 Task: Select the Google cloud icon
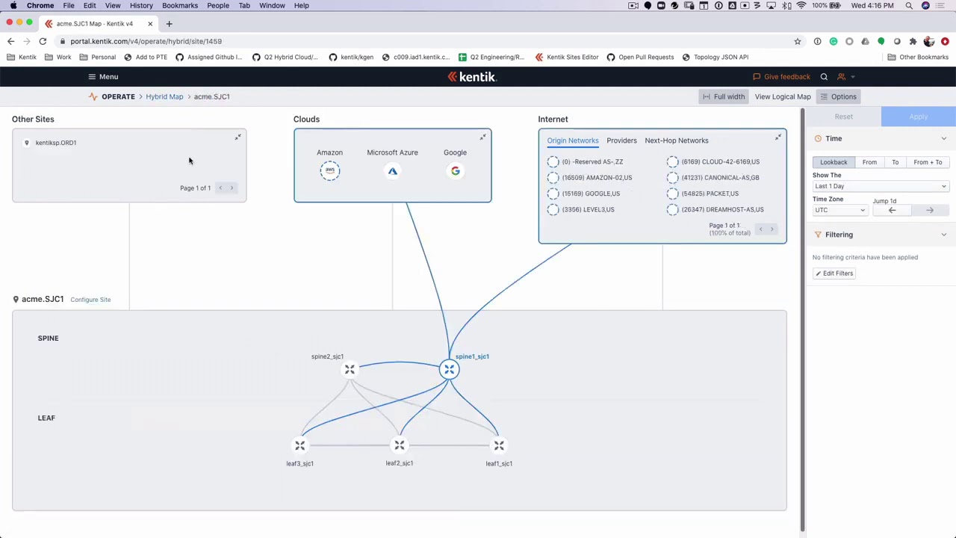pyautogui.click(x=455, y=171)
